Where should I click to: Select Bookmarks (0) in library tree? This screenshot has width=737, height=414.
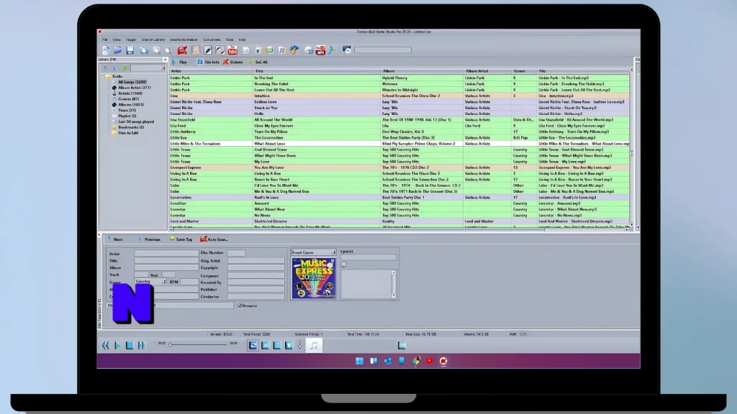click(131, 127)
